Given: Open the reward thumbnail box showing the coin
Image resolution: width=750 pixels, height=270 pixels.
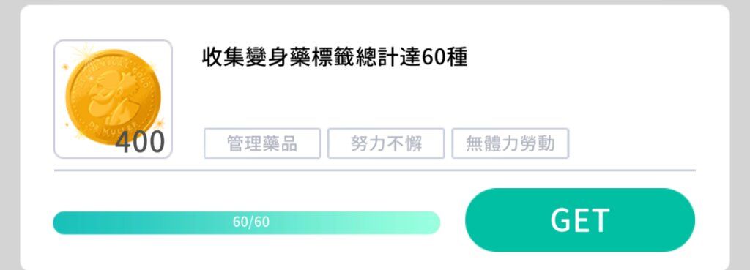Looking at the screenshot, I should pyautogui.click(x=113, y=99).
